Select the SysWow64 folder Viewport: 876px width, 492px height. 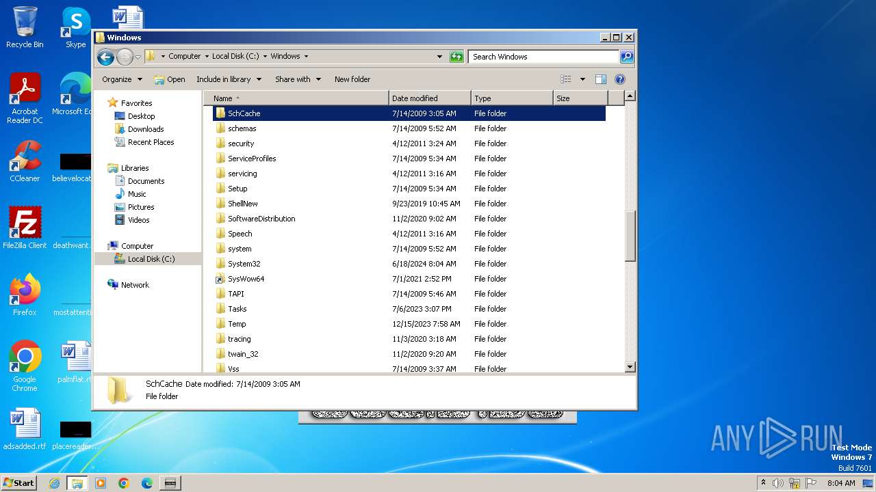(x=409, y=279)
